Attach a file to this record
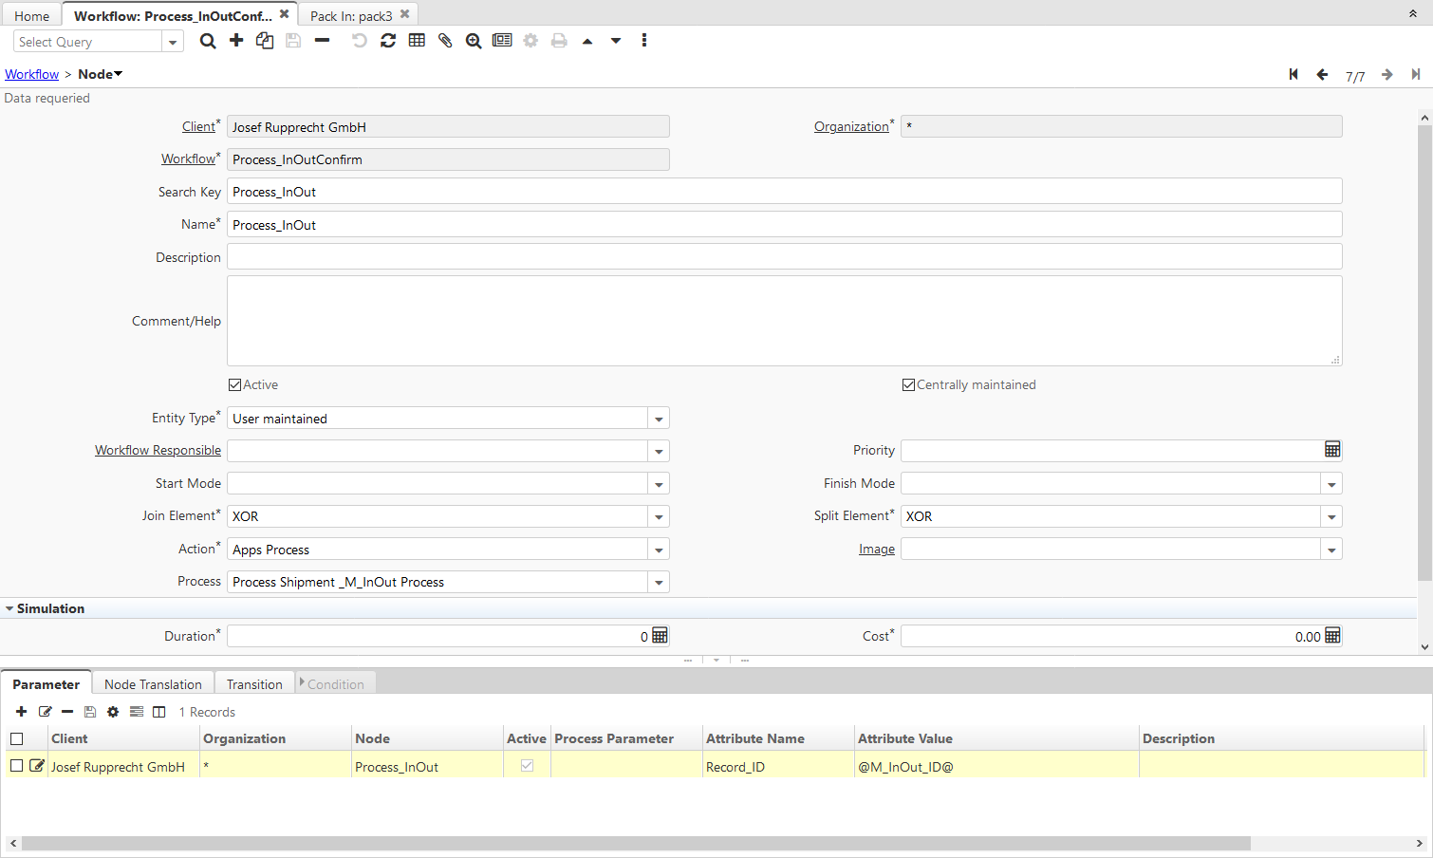The height and width of the screenshot is (858, 1433). pyautogui.click(x=445, y=41)
